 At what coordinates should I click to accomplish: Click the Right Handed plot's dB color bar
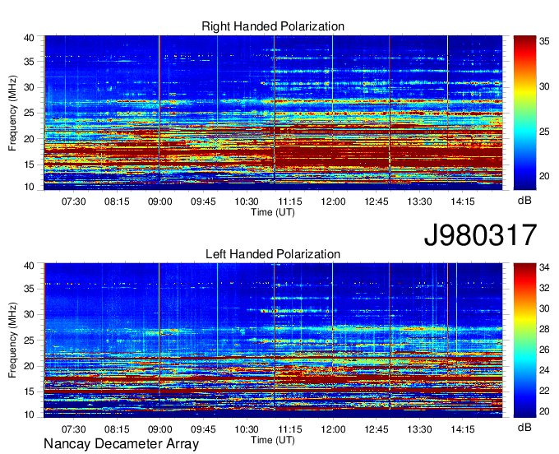coord(524,113)
